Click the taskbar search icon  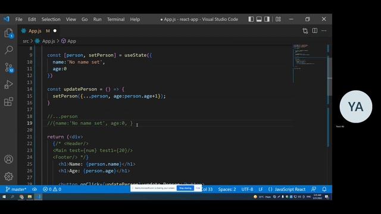tap(13, 197)
